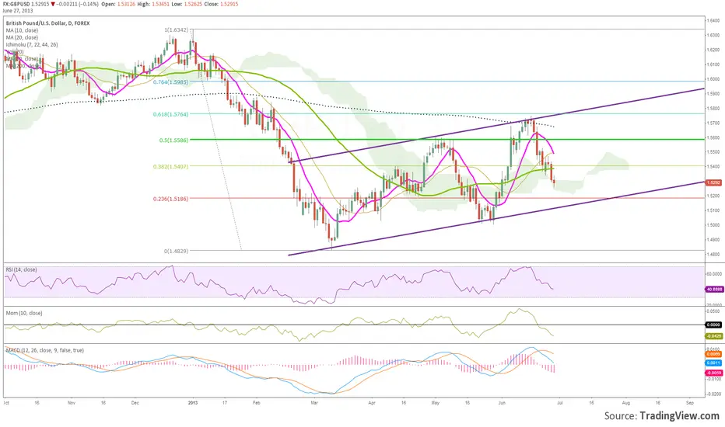Open the TradingView.com source link
This screenshot has height=427, width=725.
pyautogui.click(x=679, y=416)
